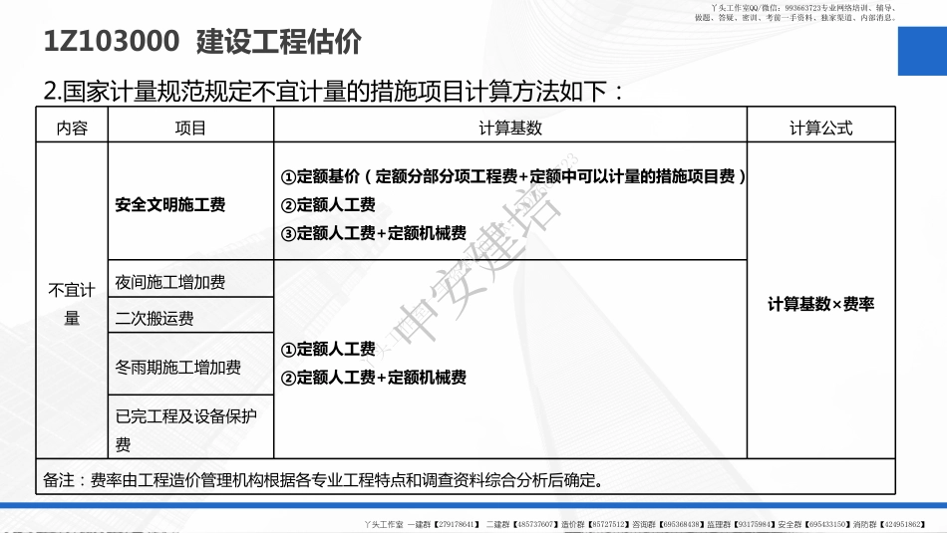The height and width of the screenshot is (533, 947).
Task: Click the "夜间施工增加费" cell
Action: click(170, 283)
